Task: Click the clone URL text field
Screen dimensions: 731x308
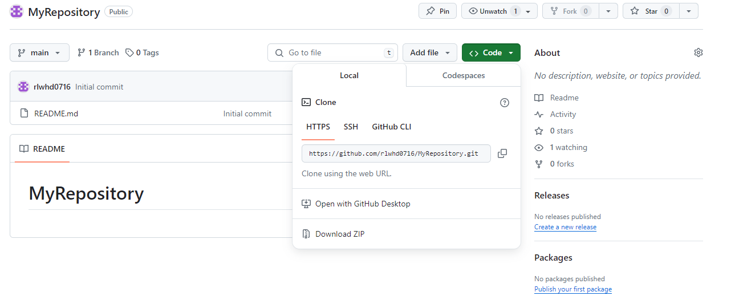Action: [x=396, y=153]
